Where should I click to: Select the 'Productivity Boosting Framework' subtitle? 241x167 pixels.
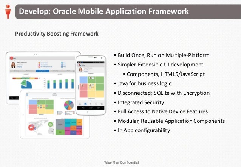click(x=57, y=34)
